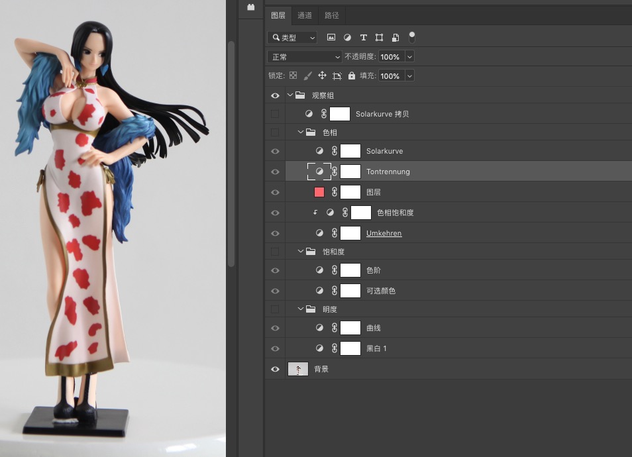Screen dimensions: 632x457
Task: Toggle the layer filter on/off switch
Action: coord(412,36)
